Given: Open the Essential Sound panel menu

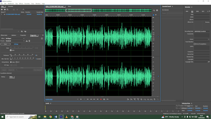Looking at the screenshot, I should [173, 6].
